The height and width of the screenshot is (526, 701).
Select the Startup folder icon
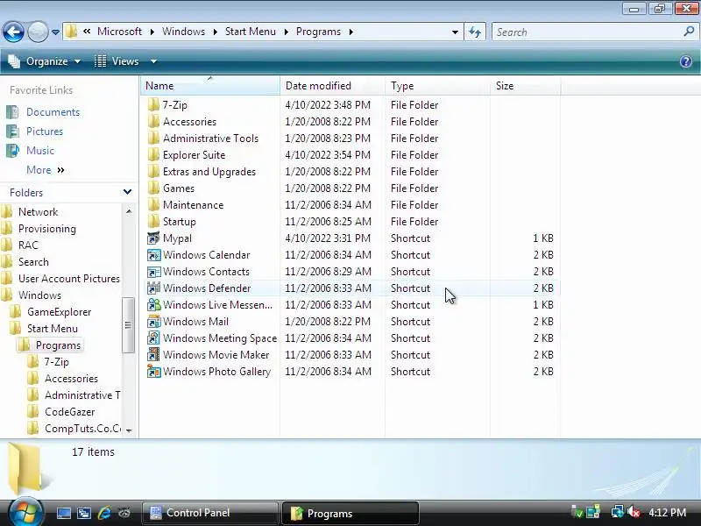(153, 222)
